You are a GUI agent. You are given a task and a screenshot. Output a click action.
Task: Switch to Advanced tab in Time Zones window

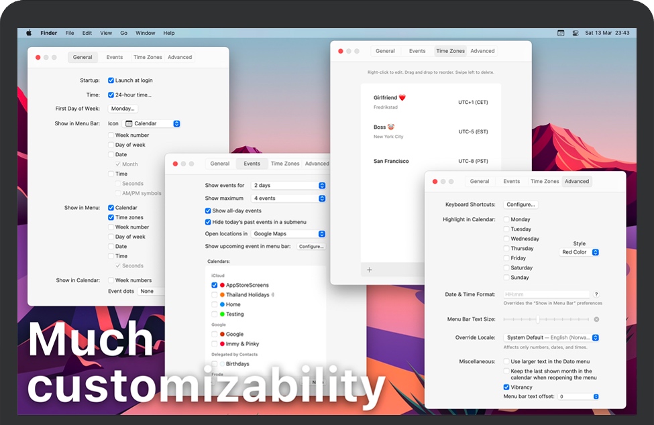[482, 51]
